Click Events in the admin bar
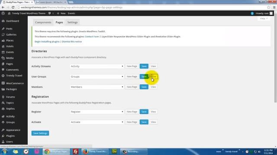The height and width of the screenshot is (155, 277). point(71,13)
